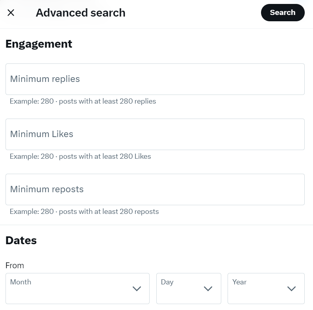
Task: Select the Minimum reposts input
Action: [155, 189]
